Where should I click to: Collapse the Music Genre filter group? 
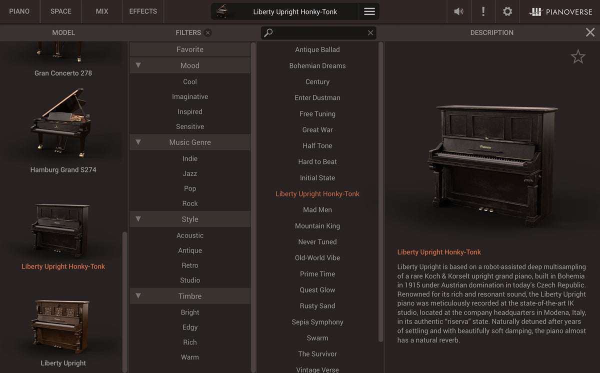[x=138, y=142]
